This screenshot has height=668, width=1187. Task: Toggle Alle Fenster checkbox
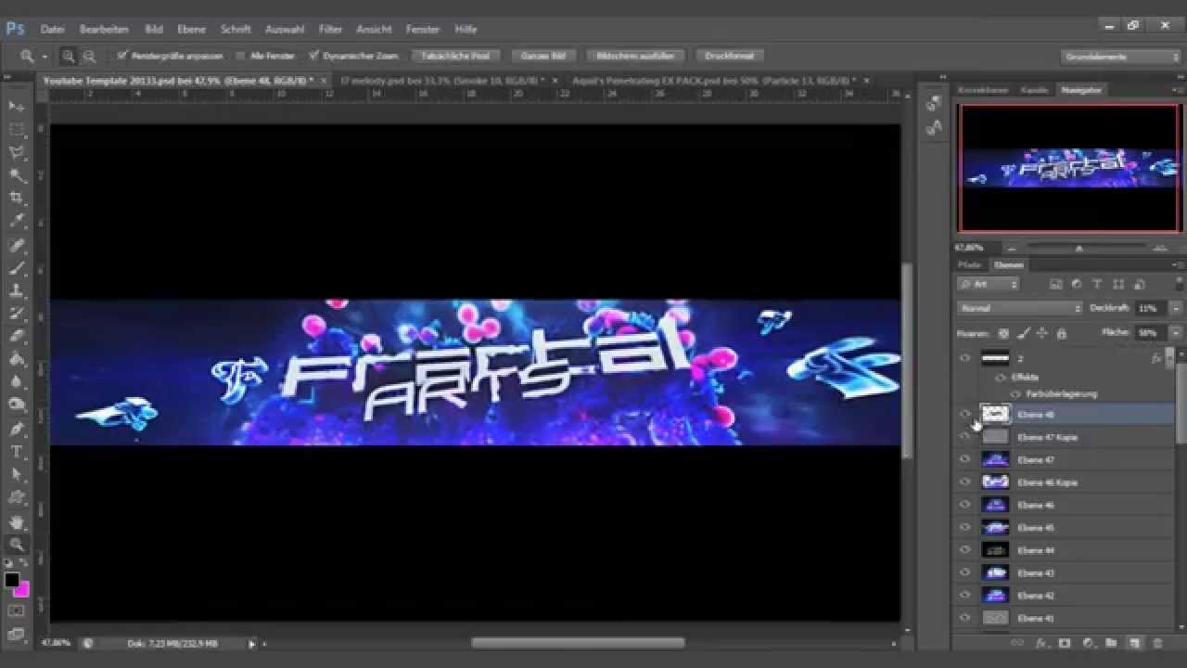240,56
